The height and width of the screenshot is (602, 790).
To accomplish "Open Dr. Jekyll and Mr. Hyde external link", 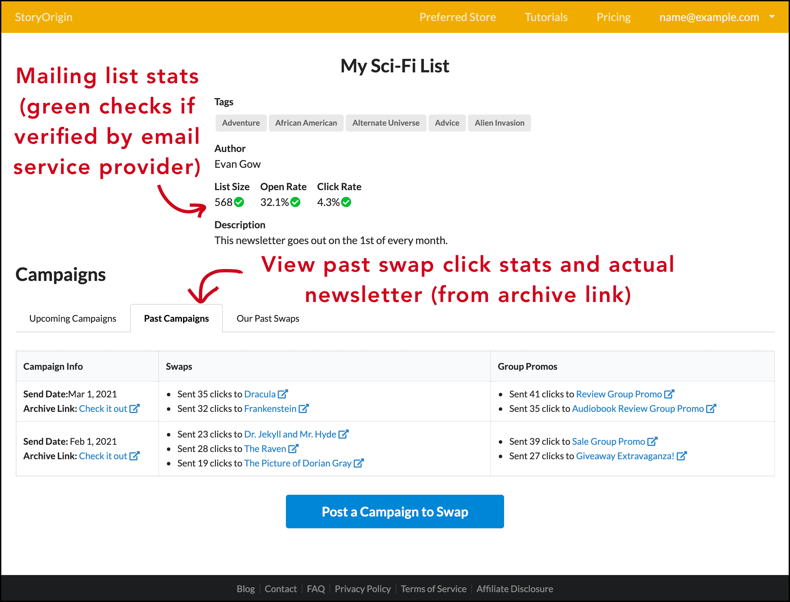I will (x=344, y=434).
